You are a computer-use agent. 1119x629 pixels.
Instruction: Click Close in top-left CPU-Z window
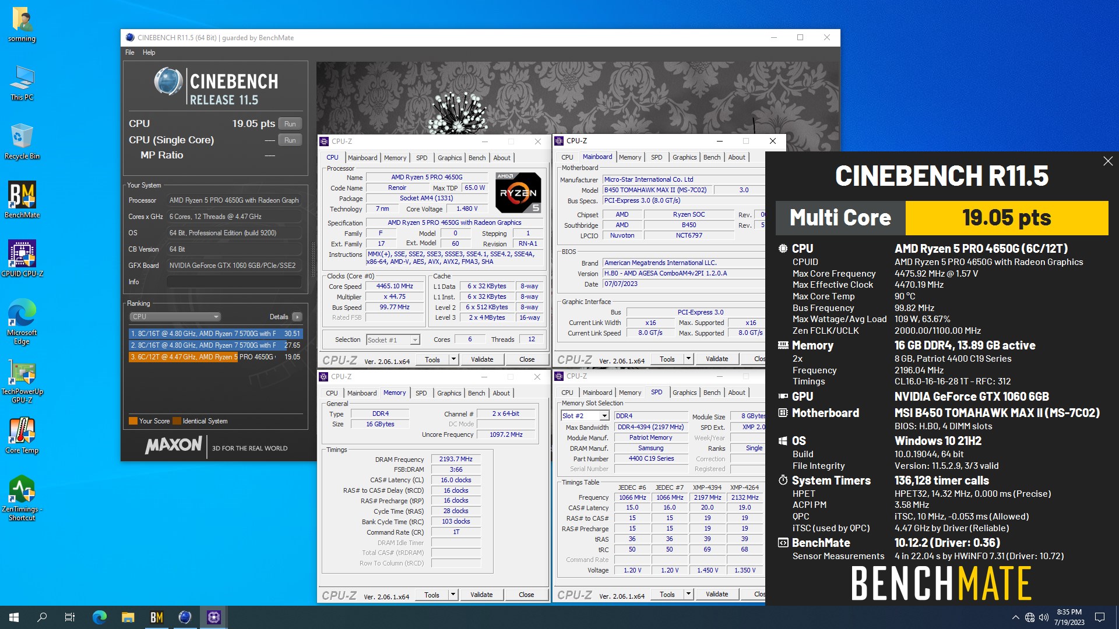(x=527, y=359)
